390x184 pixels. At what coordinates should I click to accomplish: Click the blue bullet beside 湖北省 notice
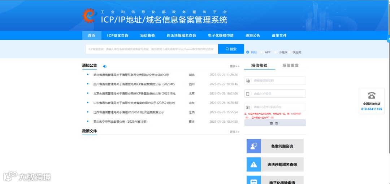(x=87, y=74)
